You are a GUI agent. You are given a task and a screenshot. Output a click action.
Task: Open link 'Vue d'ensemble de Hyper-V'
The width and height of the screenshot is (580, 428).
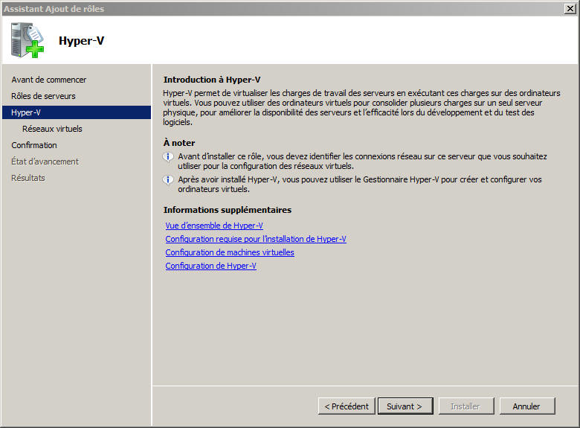coord(214,226)
